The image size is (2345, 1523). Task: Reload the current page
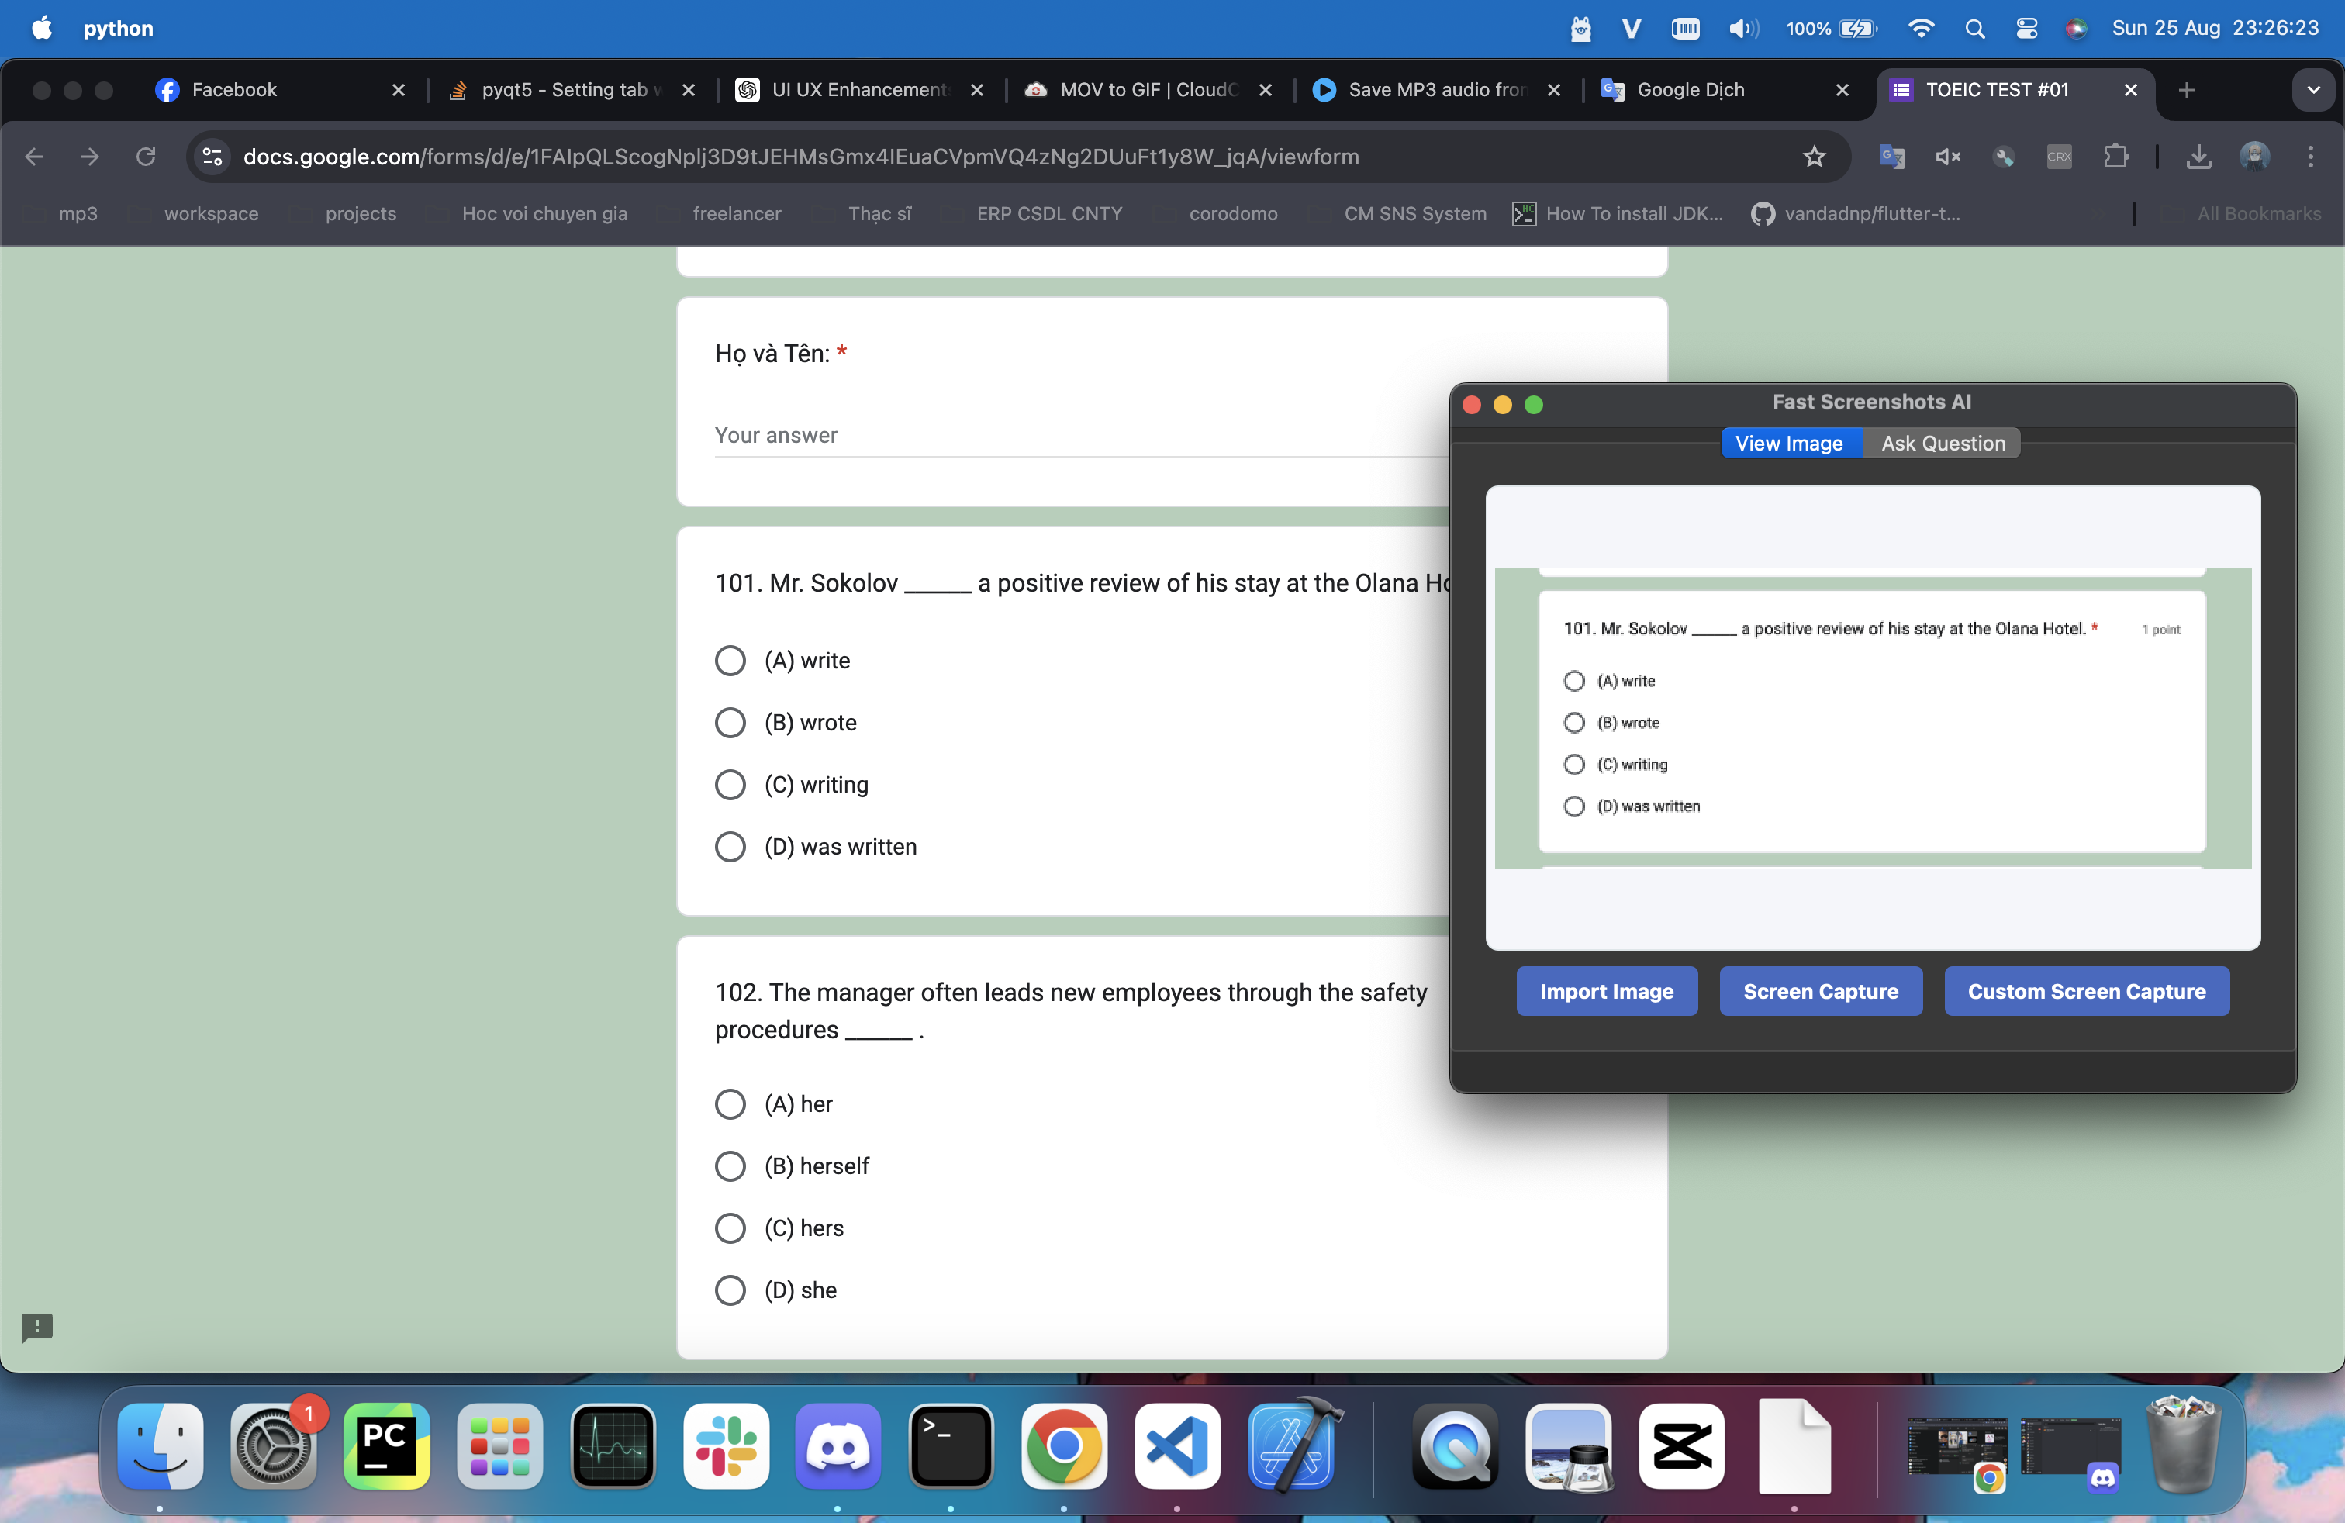pos(146,157)
